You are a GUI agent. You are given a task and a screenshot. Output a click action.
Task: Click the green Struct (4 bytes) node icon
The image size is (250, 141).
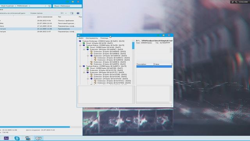(84, 43)
